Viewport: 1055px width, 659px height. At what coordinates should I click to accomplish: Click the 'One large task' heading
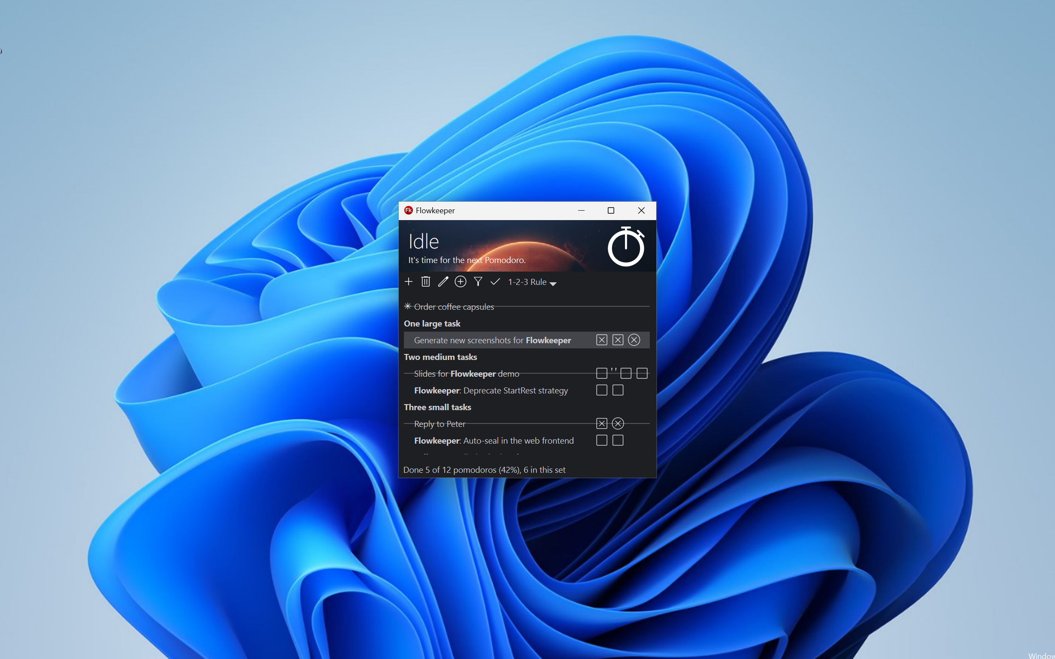click(x=432, y=323)
